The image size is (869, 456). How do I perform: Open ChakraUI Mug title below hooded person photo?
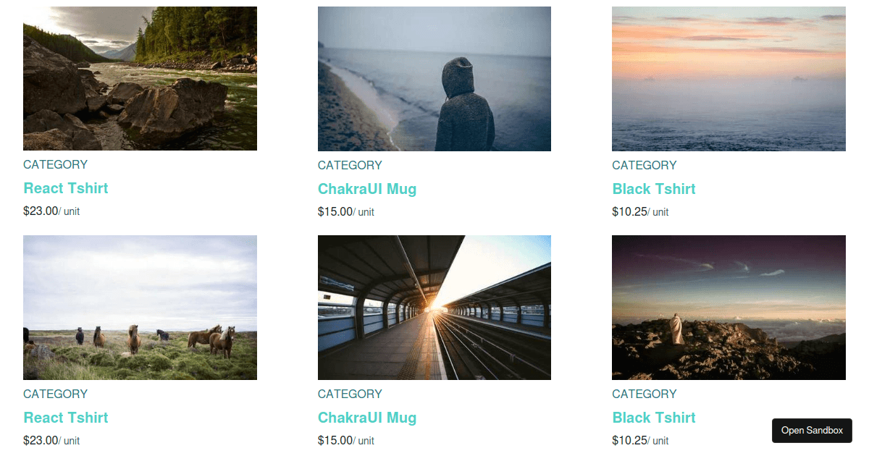[x=367, y=189]
